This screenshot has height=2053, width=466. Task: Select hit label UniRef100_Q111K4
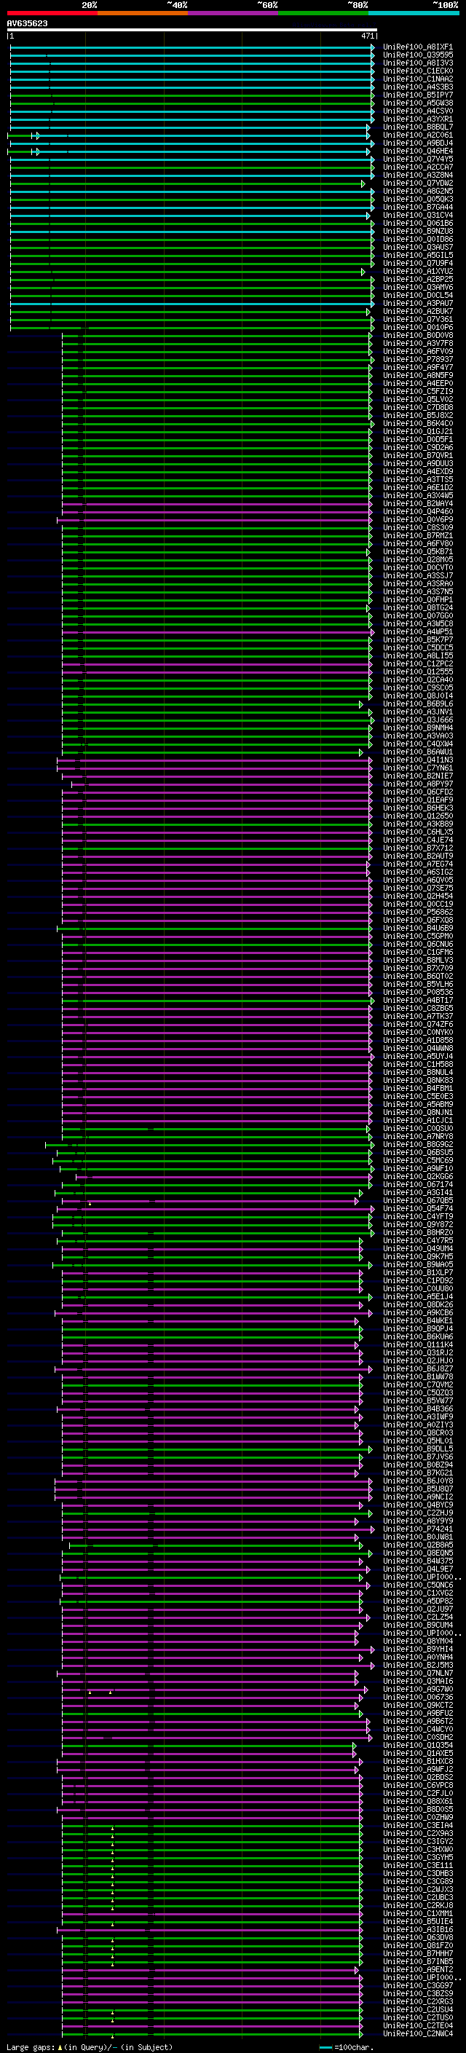[x=417, y=1345]
